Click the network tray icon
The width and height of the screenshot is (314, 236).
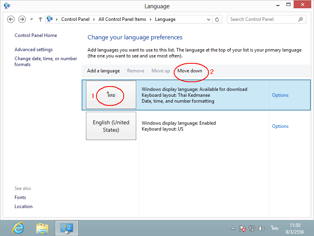pos(252,229)
